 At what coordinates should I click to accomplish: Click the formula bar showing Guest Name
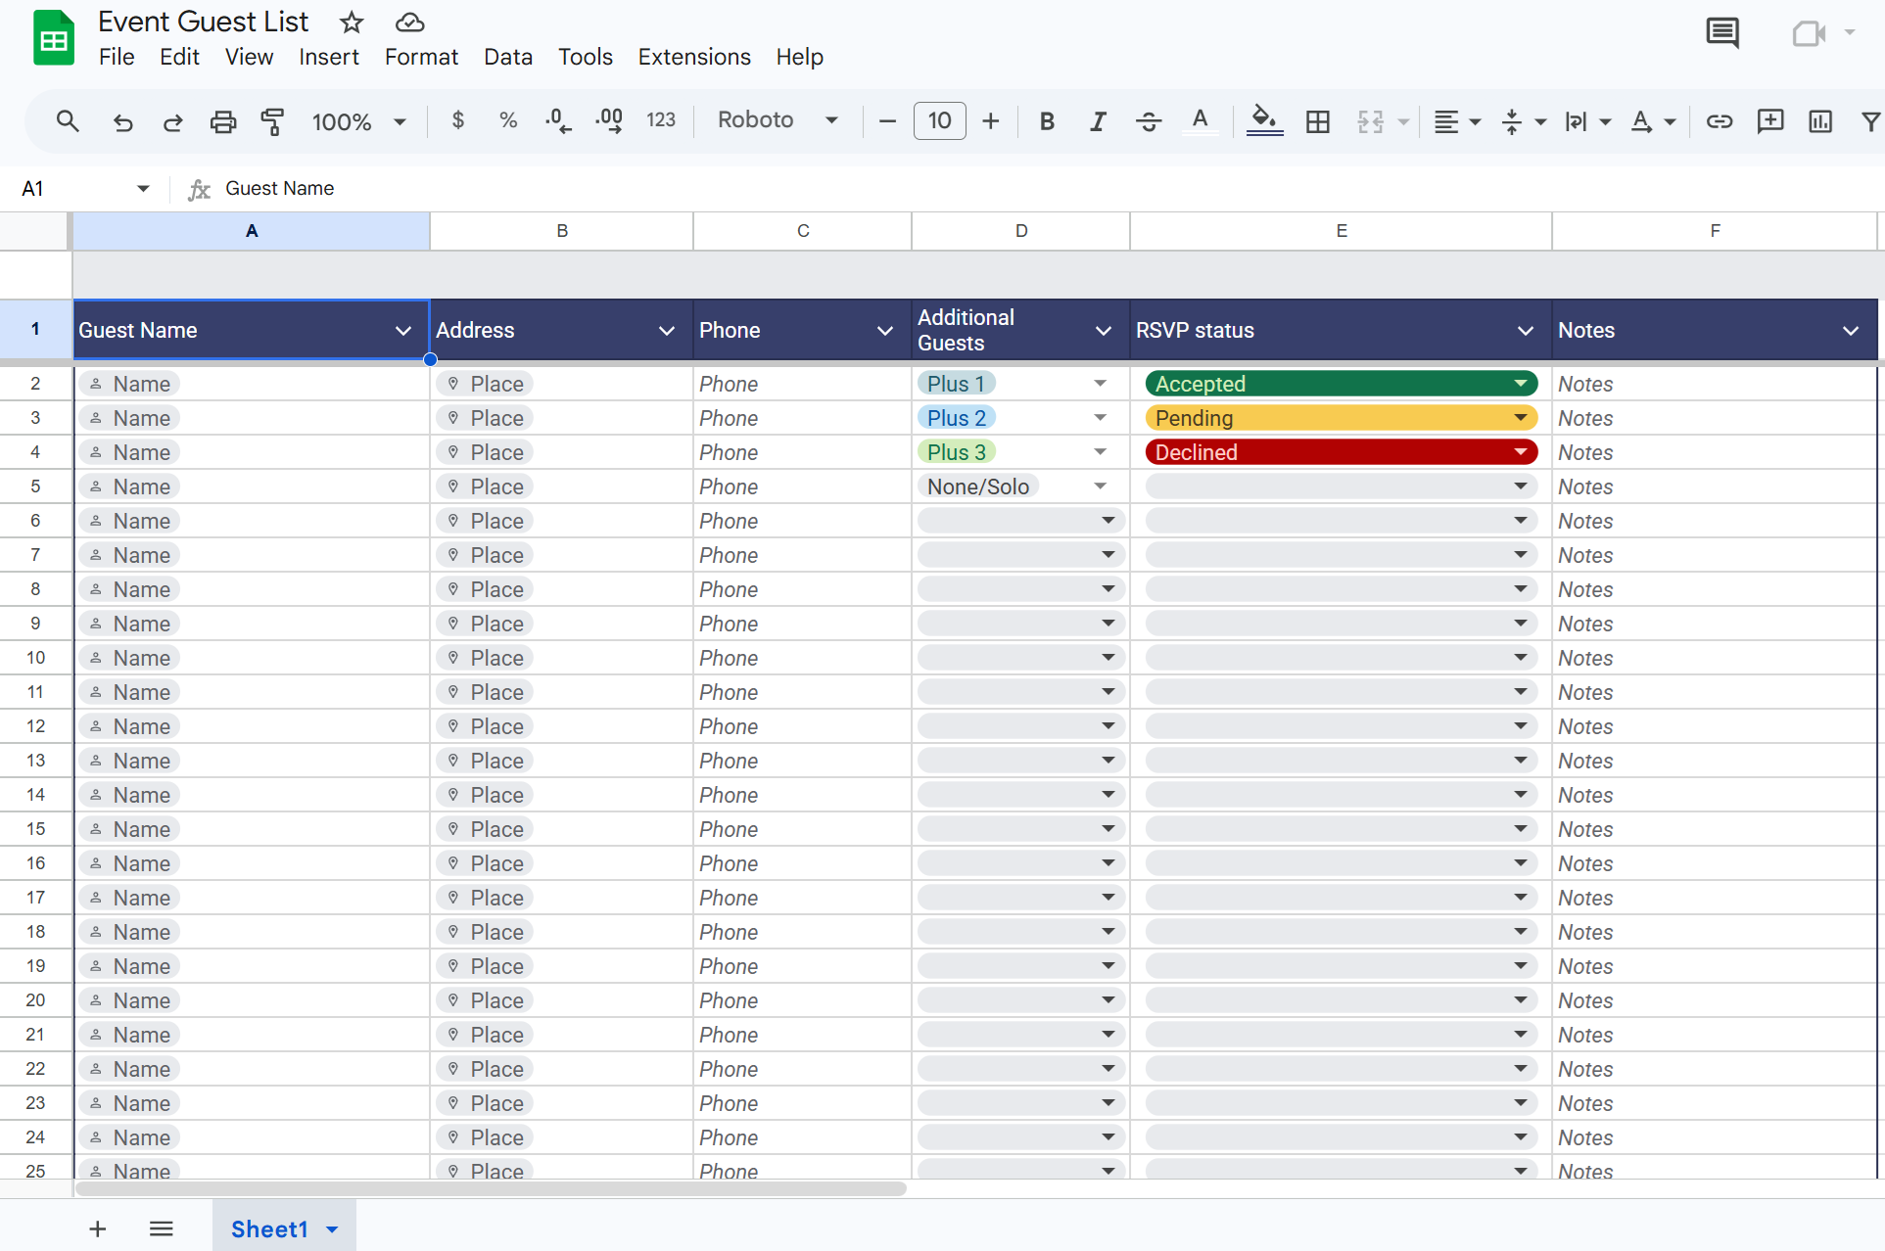[1048, 188]
